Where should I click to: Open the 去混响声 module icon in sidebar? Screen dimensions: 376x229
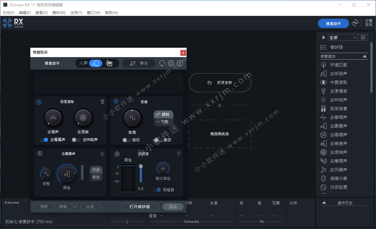323,152
